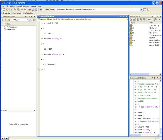Click the Cut icon in toolbar
This screenshot has height=140, width=163.
click(x=12, y=10)
